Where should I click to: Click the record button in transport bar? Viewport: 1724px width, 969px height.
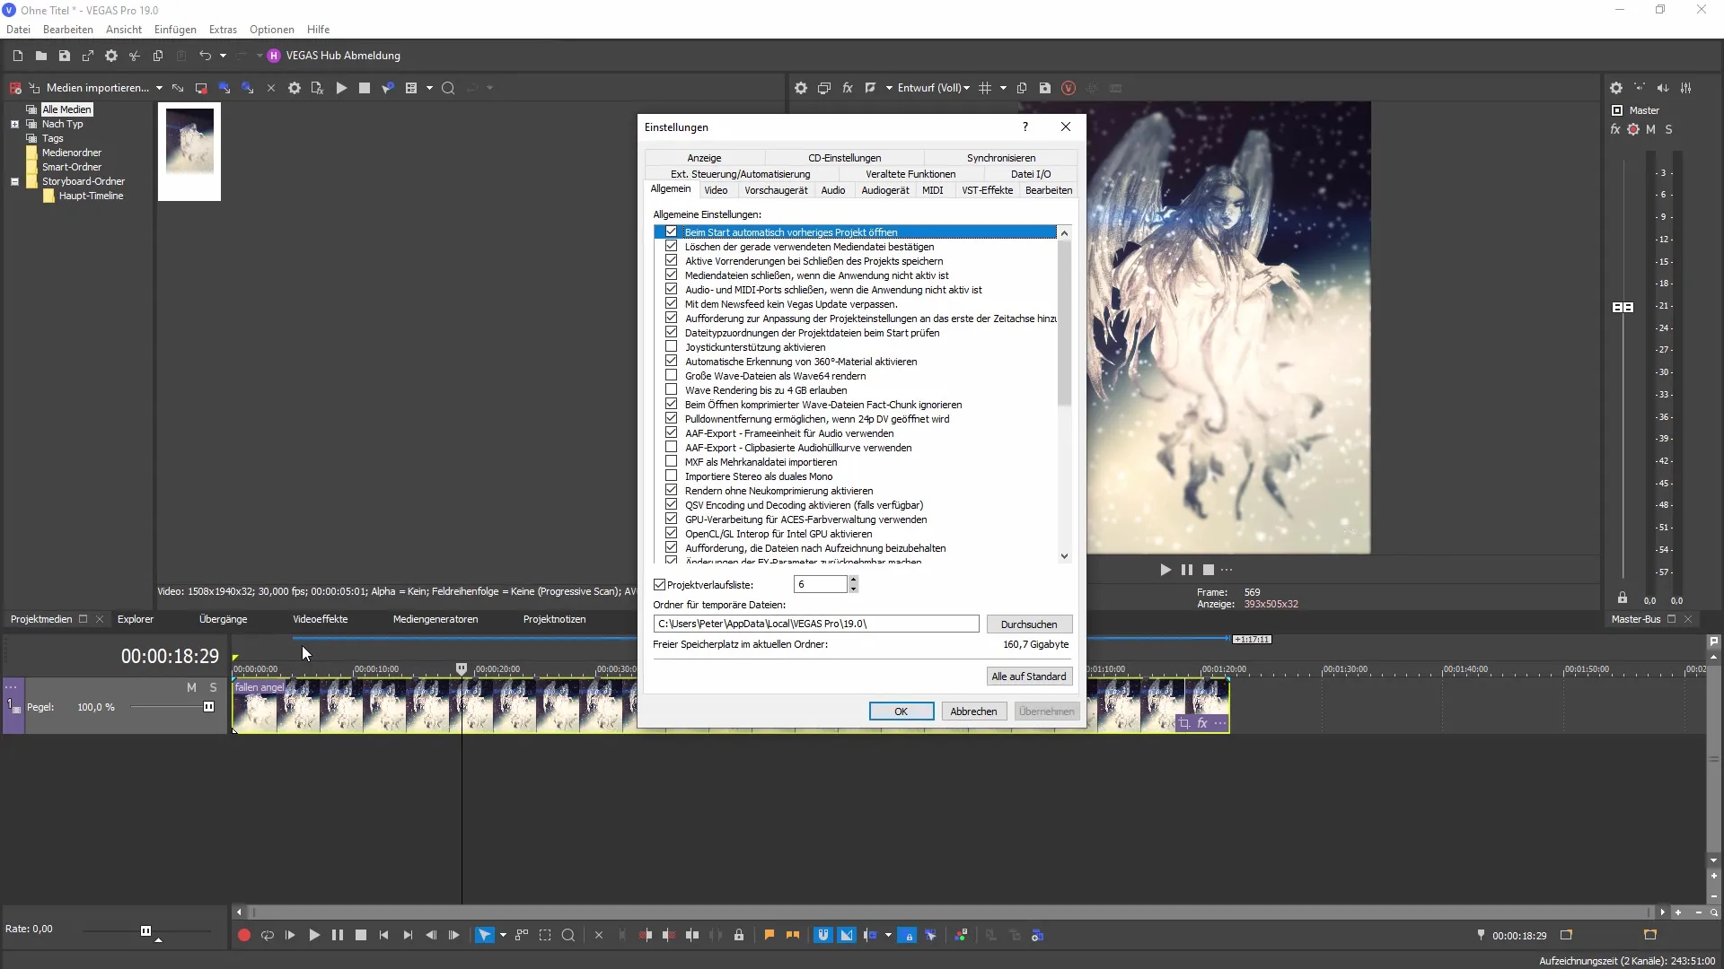click(243, 935)
